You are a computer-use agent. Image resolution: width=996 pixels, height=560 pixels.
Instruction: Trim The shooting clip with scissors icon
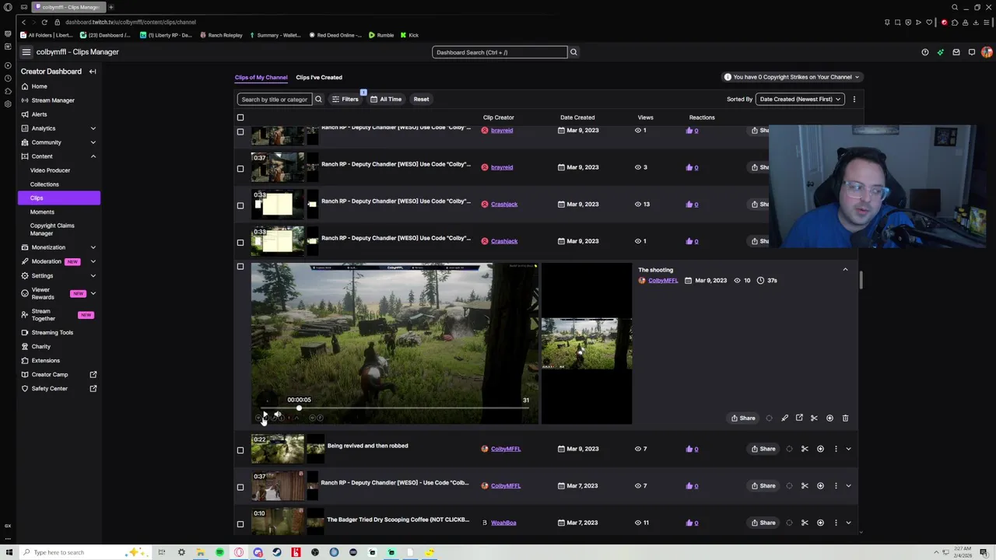pos(814,418)
